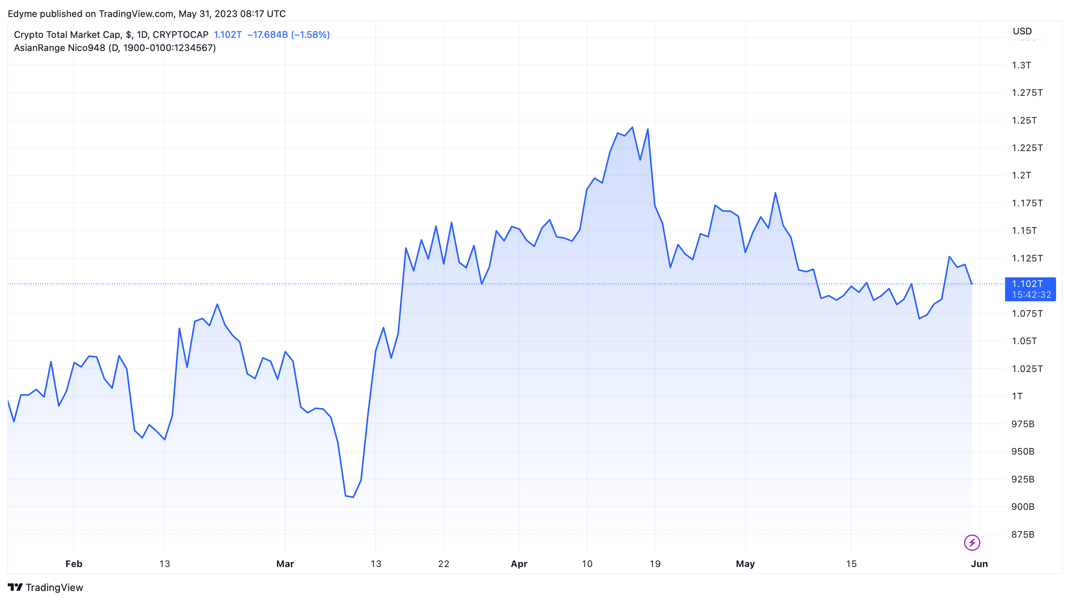Click the 875B price axis label
The width and height of the screenshot is (1070, 601).
click(x=1023, y=534)
